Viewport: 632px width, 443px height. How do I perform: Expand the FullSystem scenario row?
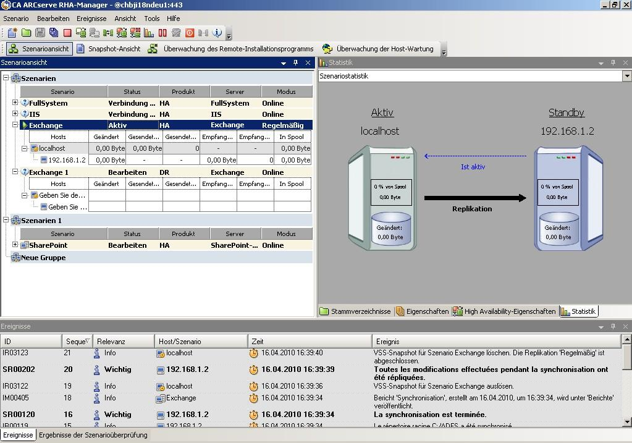15,103
